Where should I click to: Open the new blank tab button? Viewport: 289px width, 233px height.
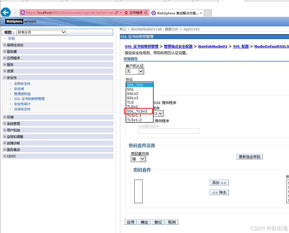click(208, 13)
